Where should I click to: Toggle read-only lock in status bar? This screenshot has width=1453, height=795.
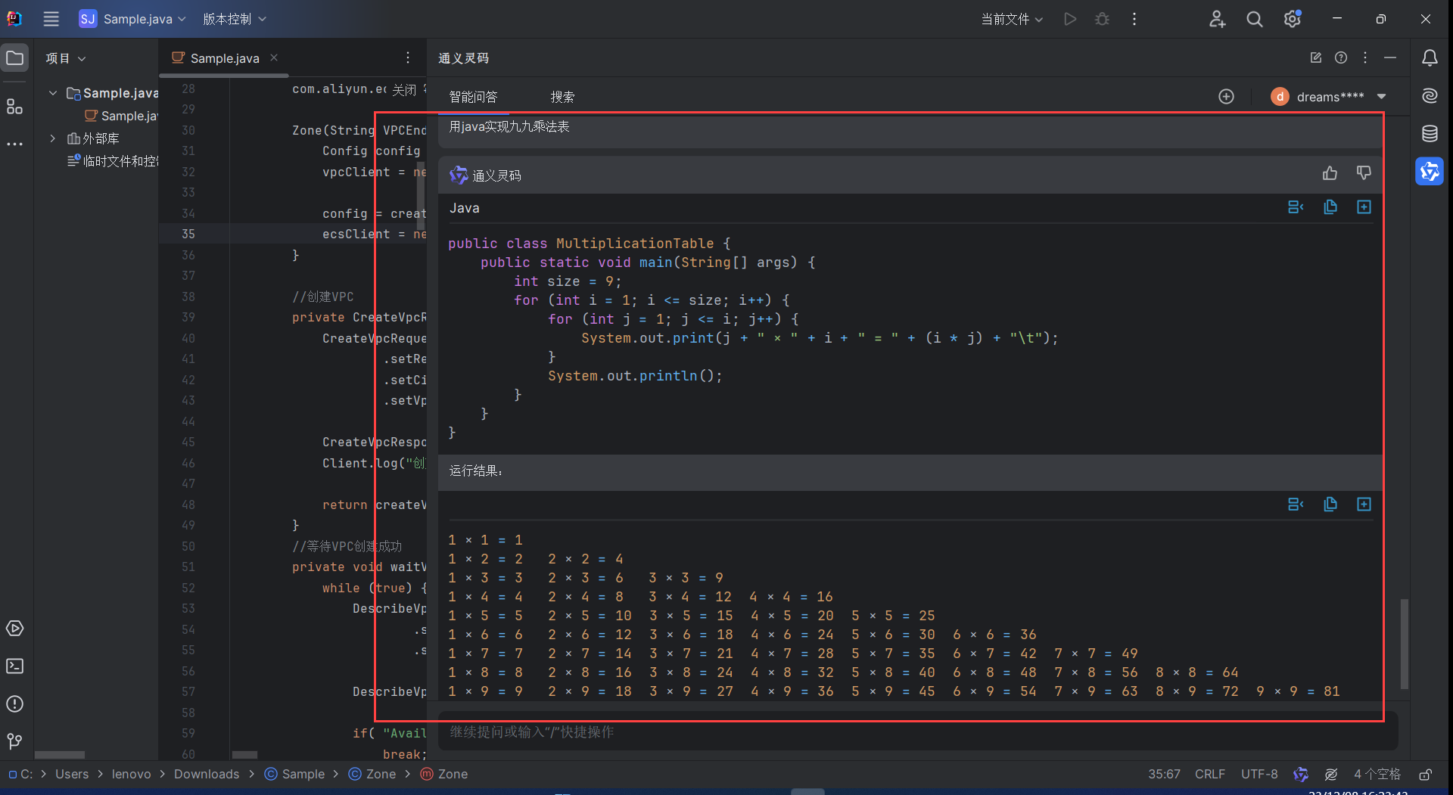point(1425,774)
